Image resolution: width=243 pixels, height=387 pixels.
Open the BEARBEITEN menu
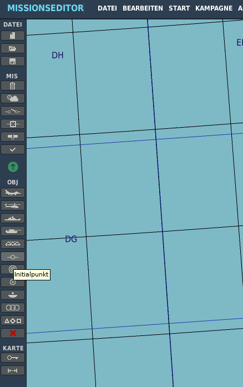coord(143,8)
